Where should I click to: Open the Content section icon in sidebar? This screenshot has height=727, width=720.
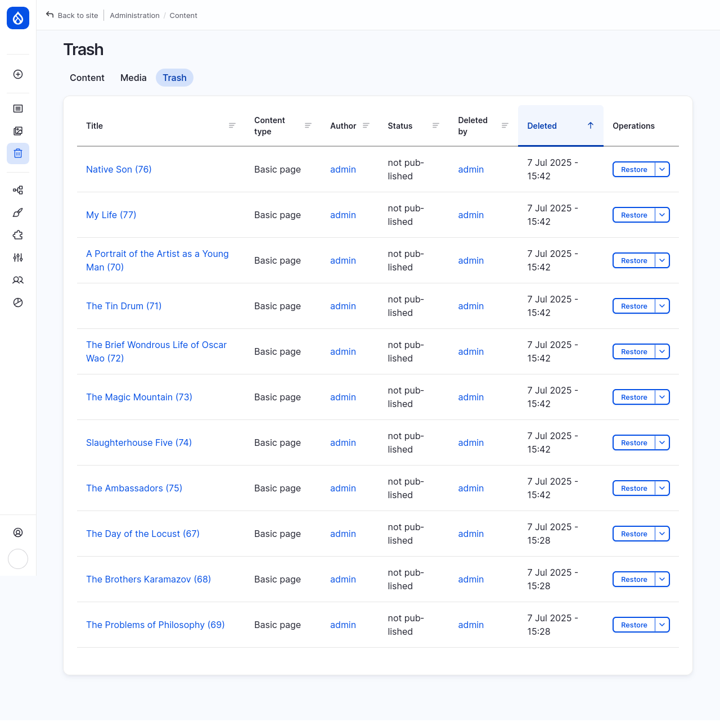(17, 109)
